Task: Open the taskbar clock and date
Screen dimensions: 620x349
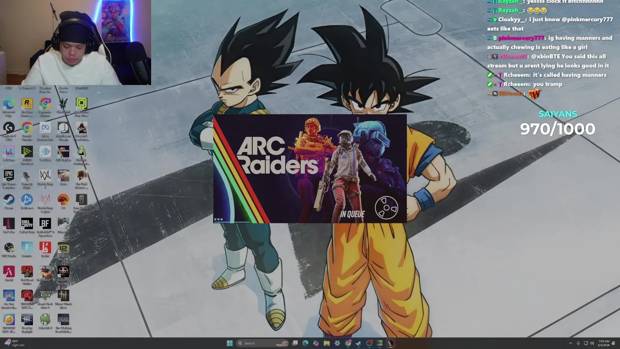Action: [x=604, y=343]
